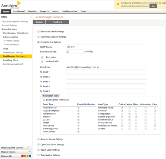Click the SMTP Server Port field
Screen dimensions: 166x159
[74, 52]
